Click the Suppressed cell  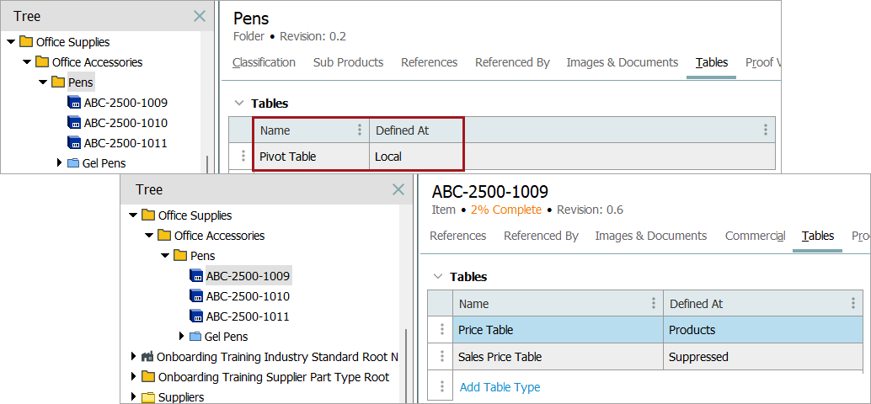763,356
